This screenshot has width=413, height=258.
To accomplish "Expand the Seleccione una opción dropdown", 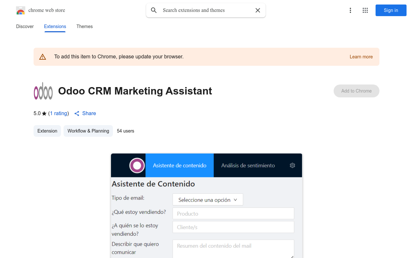I will (208, 200).
